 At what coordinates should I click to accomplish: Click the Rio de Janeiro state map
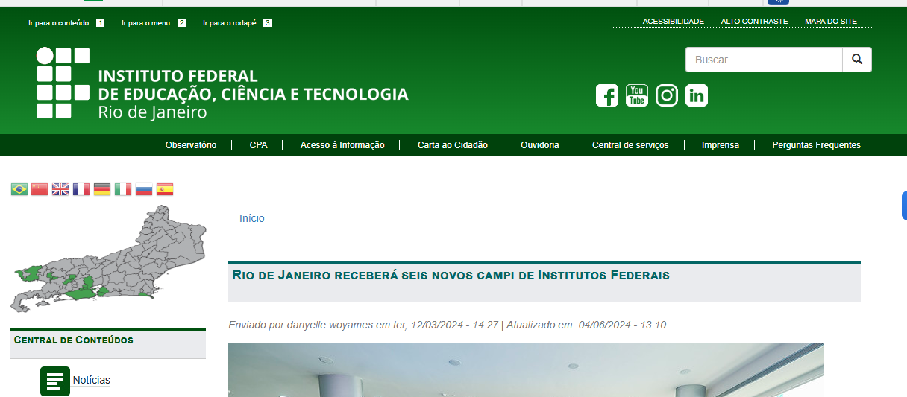pyautogui.click(x=108, y=258)
